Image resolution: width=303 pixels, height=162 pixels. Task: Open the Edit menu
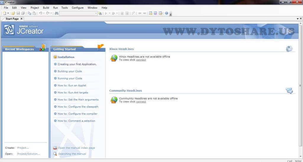pyautogui.click(x=14, y=8)
